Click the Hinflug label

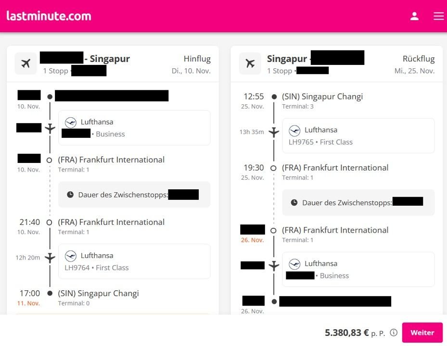click(197, 59)
